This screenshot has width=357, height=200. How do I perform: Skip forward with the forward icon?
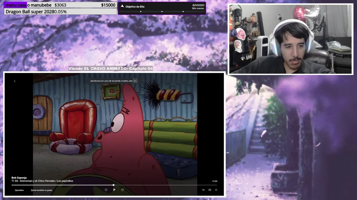pyautogui.click(x=122, y=190)
